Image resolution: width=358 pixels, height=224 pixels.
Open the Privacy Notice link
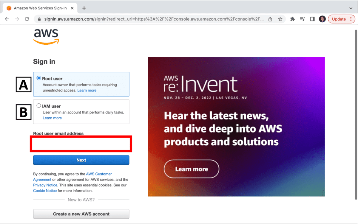(x=45, y=185)
